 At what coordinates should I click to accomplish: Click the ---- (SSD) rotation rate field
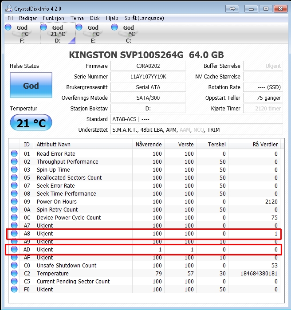[263, 87]
